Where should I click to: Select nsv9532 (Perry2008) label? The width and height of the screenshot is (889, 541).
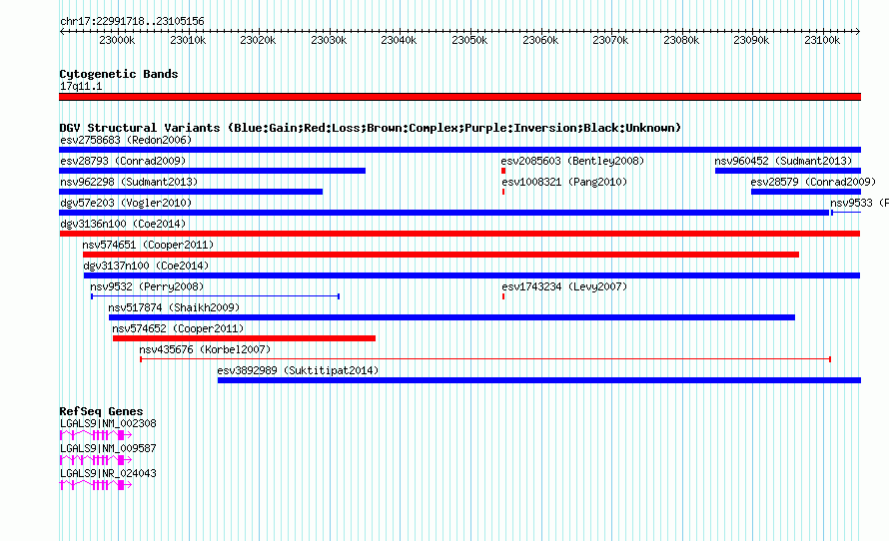pos(147,286)
